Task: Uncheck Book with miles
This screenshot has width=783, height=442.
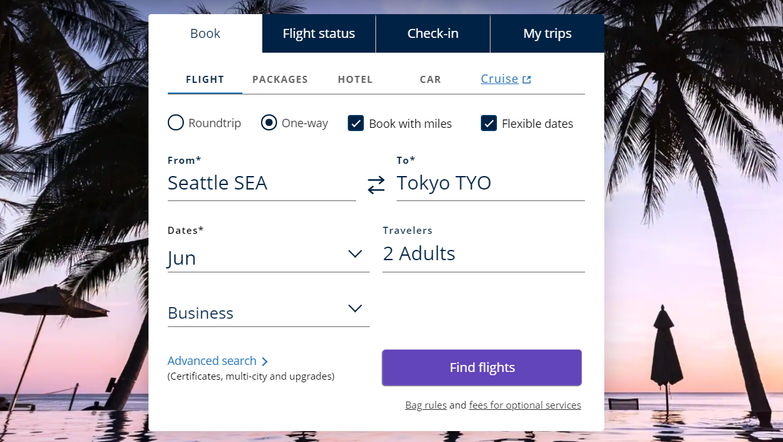Action: [356, 123]
